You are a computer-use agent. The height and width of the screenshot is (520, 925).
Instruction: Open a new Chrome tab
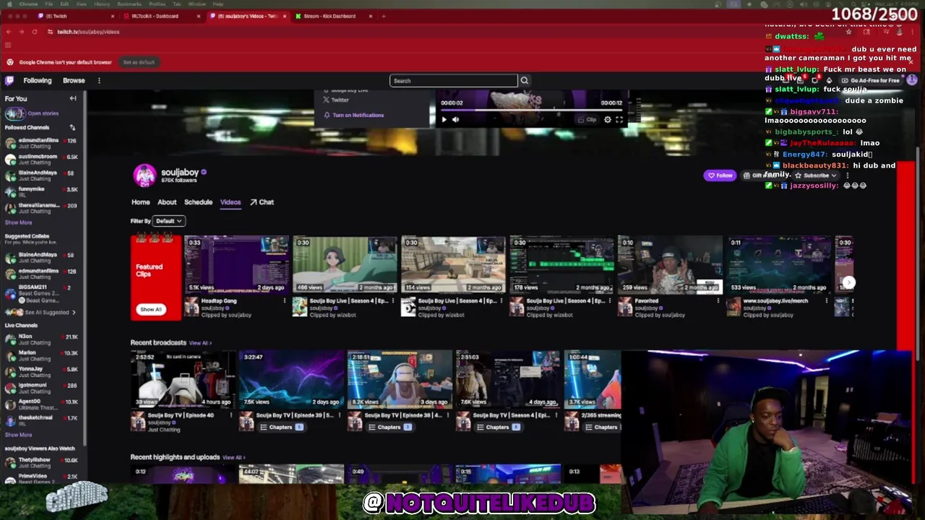(x=384, y=16)
